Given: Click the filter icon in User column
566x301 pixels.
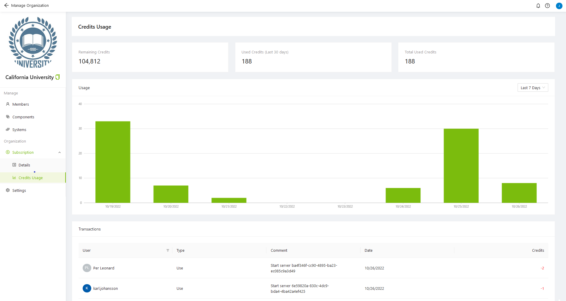Looking at the screenshot, I should pos(168,250).
